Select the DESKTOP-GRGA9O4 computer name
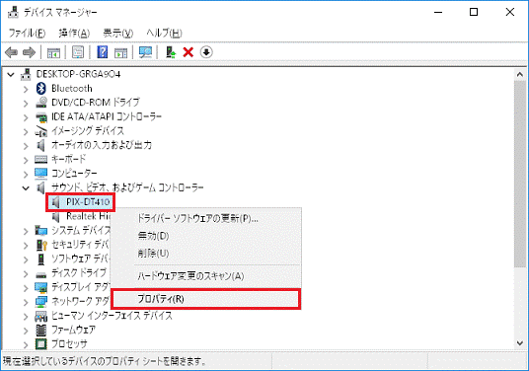Image resolution: width=529 pixels, height=371 pixels. coord(78,74)
